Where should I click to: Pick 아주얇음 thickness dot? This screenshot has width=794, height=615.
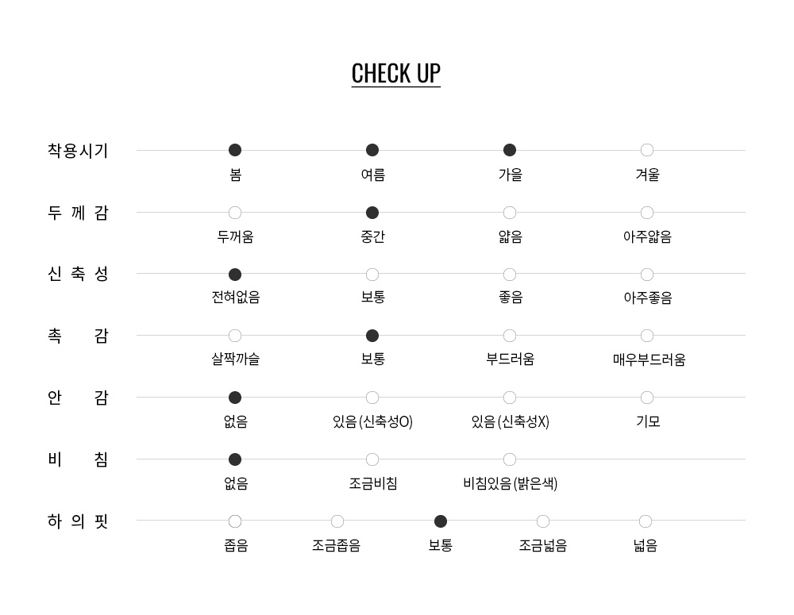click(x=647, y=213)
